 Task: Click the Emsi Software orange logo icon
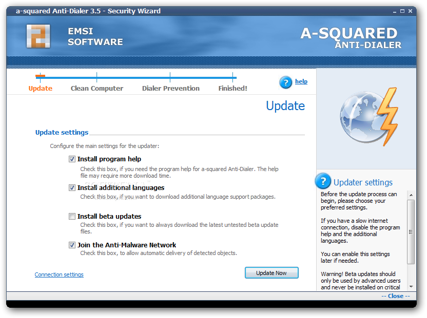click(38, 36)
